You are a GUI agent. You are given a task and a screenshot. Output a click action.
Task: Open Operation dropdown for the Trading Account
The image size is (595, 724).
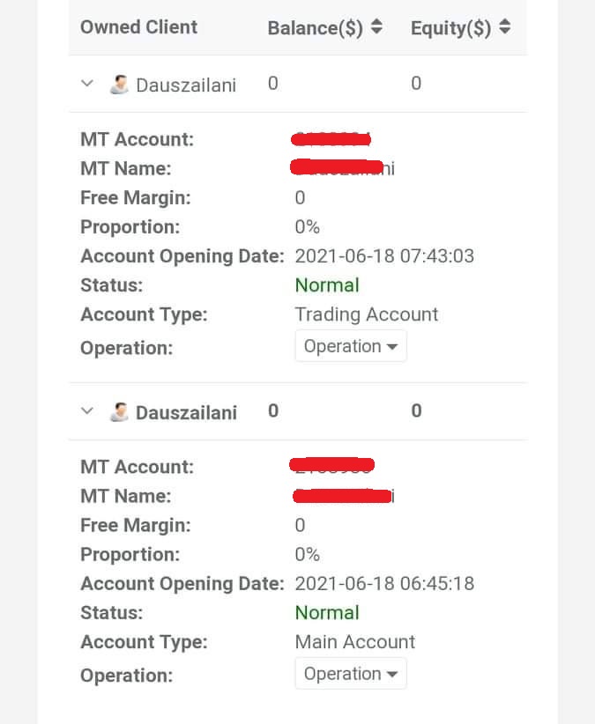click(x=350, y=346)
